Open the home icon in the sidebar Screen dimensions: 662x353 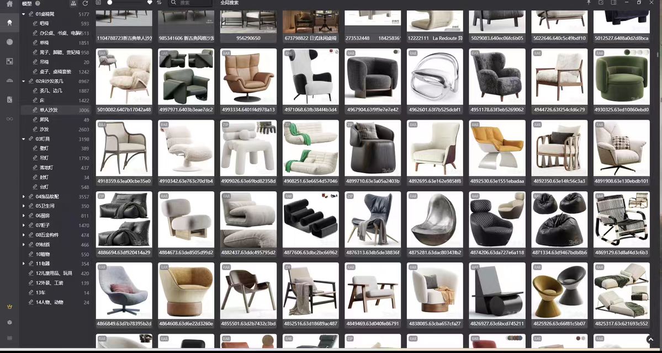pos(9,4)
